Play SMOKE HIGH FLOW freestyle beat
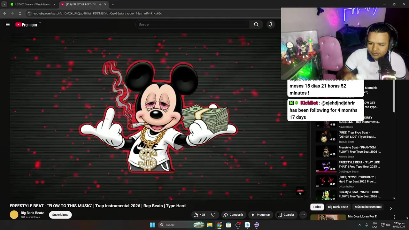Image resolution: width=409 pixels, height=230 pixels. point(359,194)
